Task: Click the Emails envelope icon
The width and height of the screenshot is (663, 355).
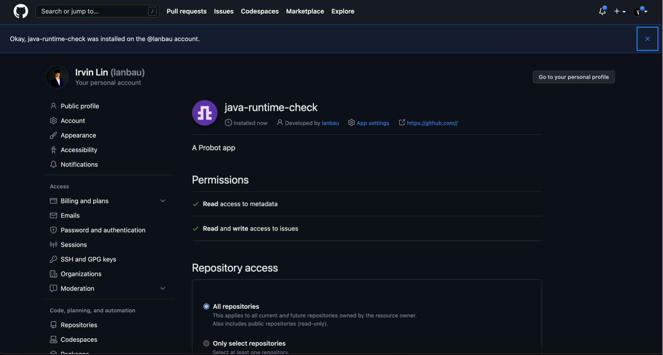Action: click(53, 216)
